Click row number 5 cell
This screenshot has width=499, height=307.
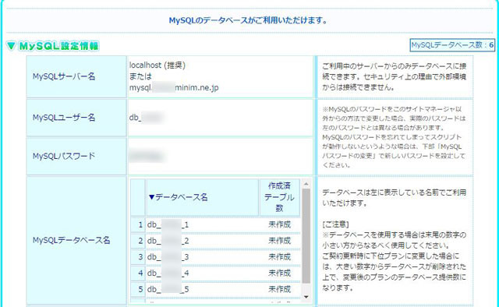click(138, 290)
